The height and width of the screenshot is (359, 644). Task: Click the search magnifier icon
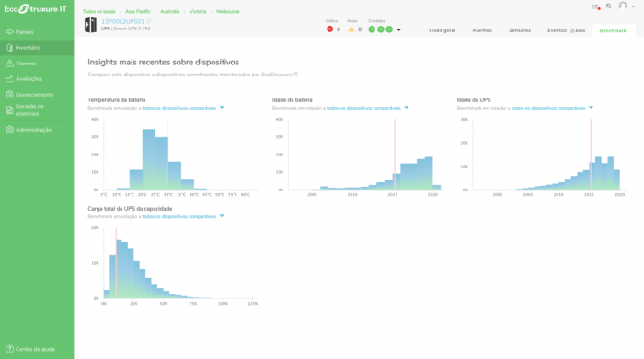tap(609, 6)
